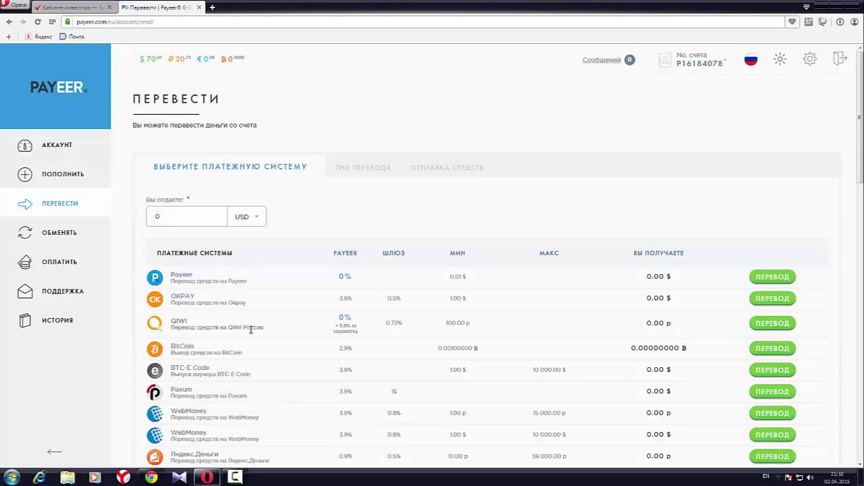Image resolution: width=864 pixels, height=486 pixels.
Task: Open Google Chrome from the taskbar
Action: (151, 477)
